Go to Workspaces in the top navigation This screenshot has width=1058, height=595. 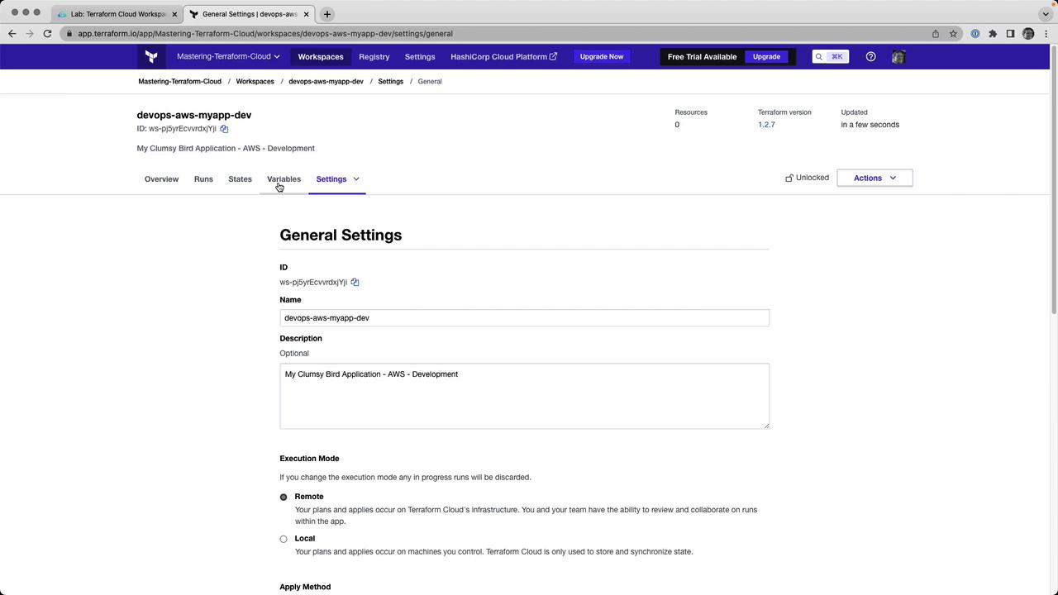point(321,57)
